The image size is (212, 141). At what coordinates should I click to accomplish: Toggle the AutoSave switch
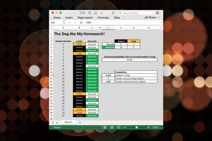(x=81, y=13)
